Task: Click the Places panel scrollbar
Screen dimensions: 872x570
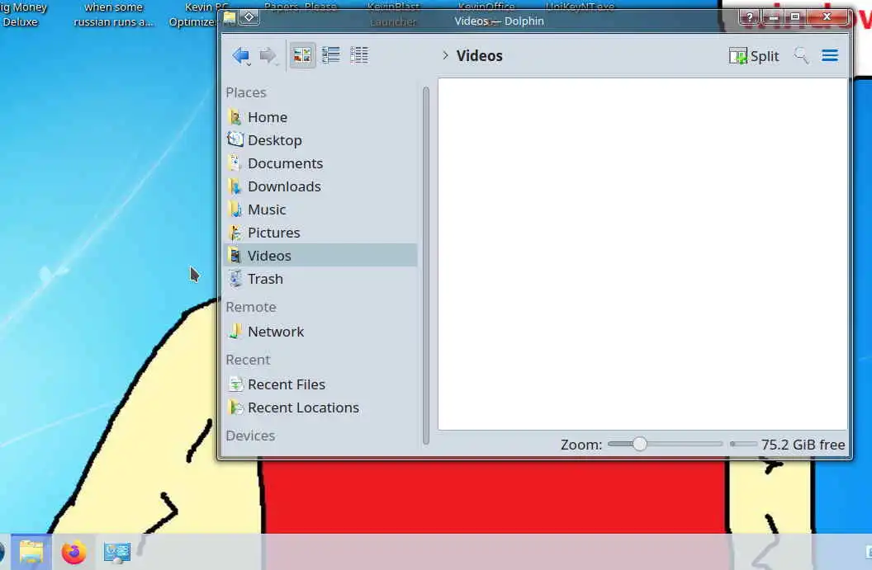Action: point(426,266)
